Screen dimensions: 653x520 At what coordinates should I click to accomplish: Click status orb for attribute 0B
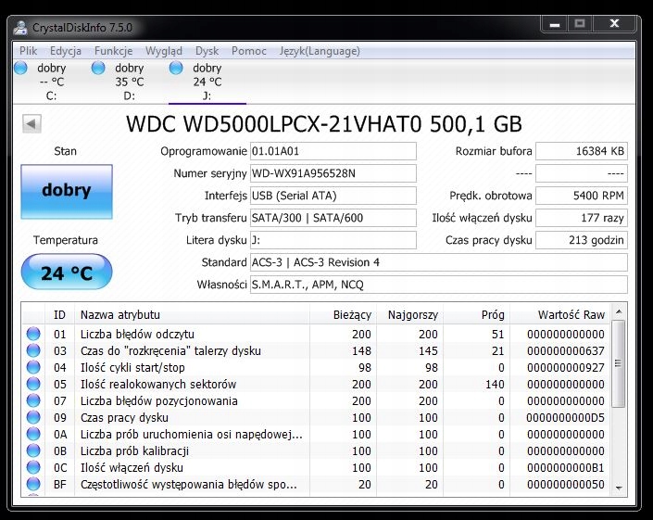coord(33,450)
